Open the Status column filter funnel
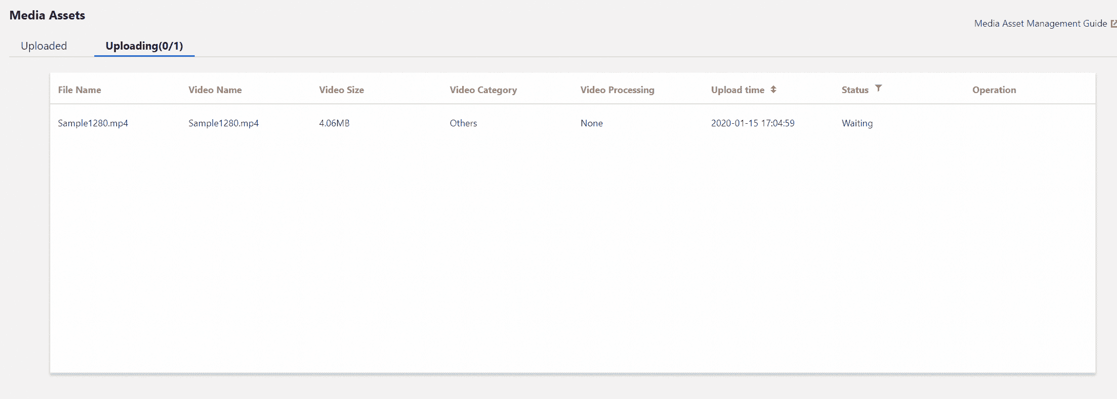Viewport: 1117px width, 399px height. [878, 88]
